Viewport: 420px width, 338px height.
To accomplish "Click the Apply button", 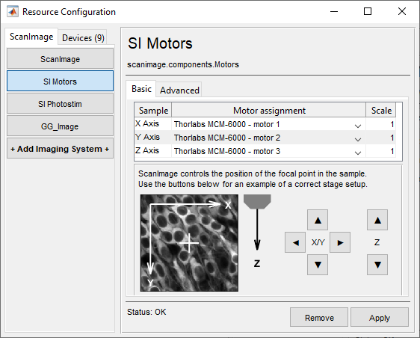I will [380, 318].
